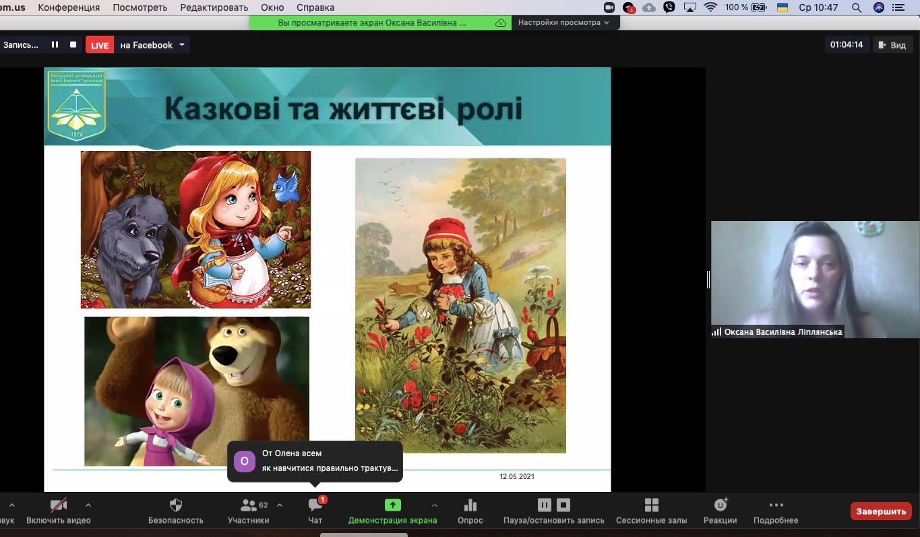Pause recording in the top-left recording bar
Screen dimensions: 920x537
(x=55, y=45)
